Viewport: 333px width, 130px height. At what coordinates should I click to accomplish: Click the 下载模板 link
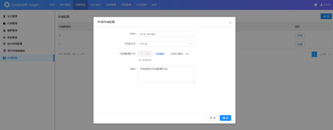pyautogui.click(x=160, y=54)
